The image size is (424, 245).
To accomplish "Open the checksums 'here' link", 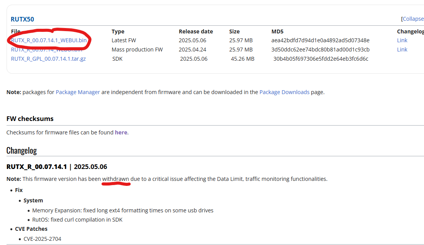I will coord(121,132).
